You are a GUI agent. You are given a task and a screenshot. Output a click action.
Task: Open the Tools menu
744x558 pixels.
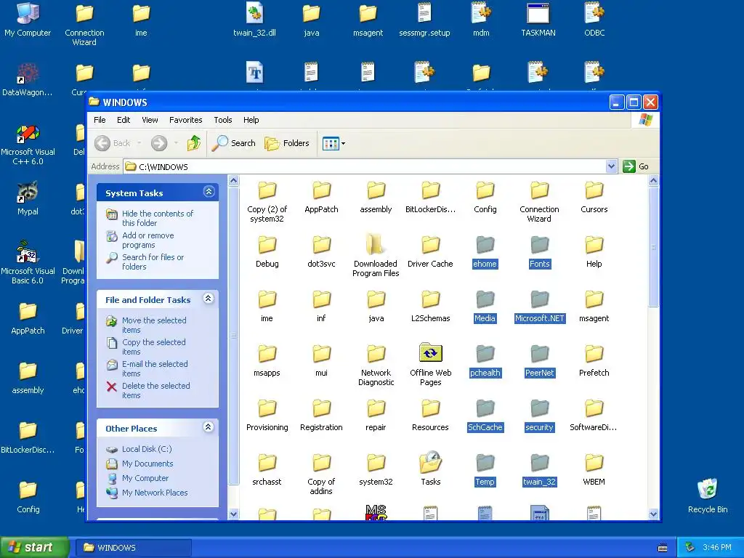coord(222,120)
